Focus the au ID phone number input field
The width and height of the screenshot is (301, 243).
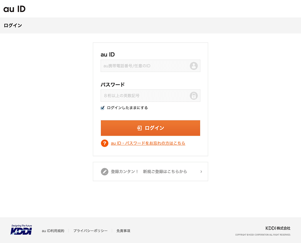150,66
